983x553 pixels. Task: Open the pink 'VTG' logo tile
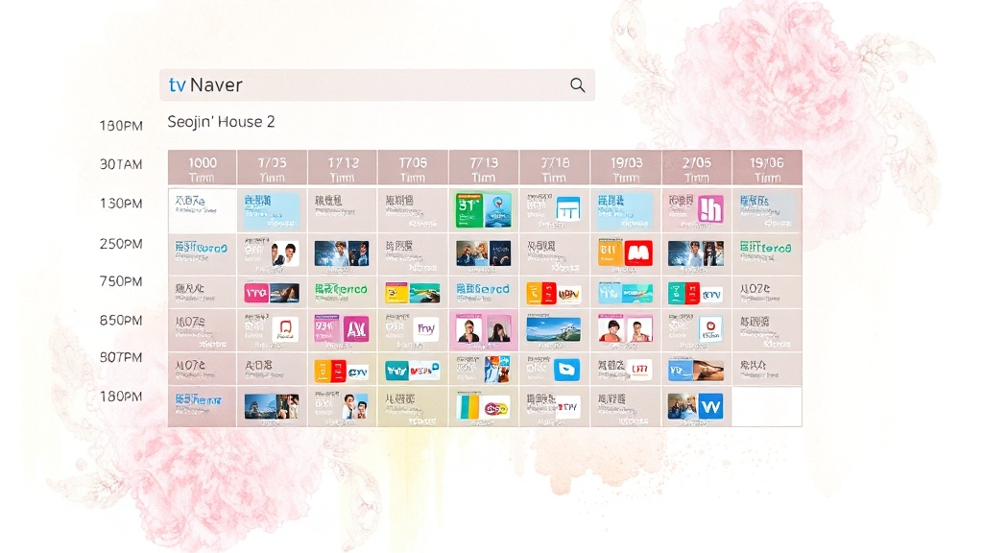click(257, 292)
